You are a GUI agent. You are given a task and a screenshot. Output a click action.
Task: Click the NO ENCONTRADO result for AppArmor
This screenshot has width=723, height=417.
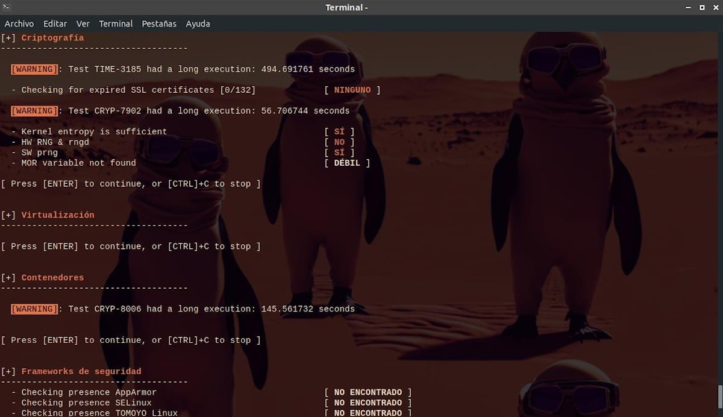tap(368, 393)
